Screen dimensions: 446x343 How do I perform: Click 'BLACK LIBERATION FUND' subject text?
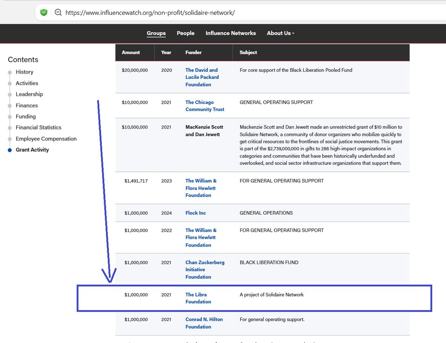(269, 262)
